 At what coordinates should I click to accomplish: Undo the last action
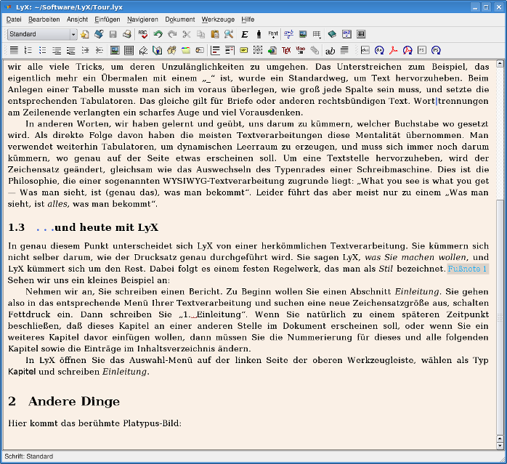pyautogui.click(x=158, y=34)
